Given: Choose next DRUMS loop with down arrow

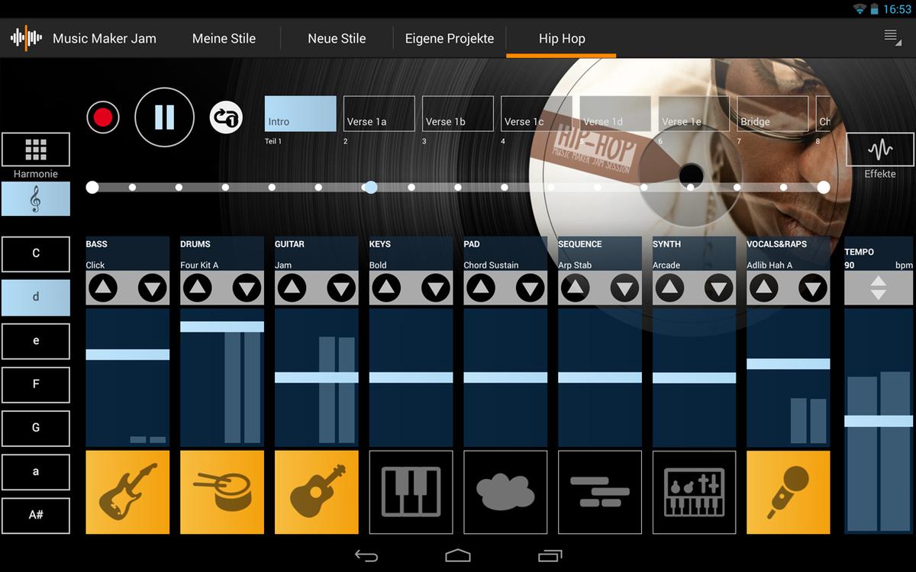Looking at the screenshot, I should coord(247,288).
